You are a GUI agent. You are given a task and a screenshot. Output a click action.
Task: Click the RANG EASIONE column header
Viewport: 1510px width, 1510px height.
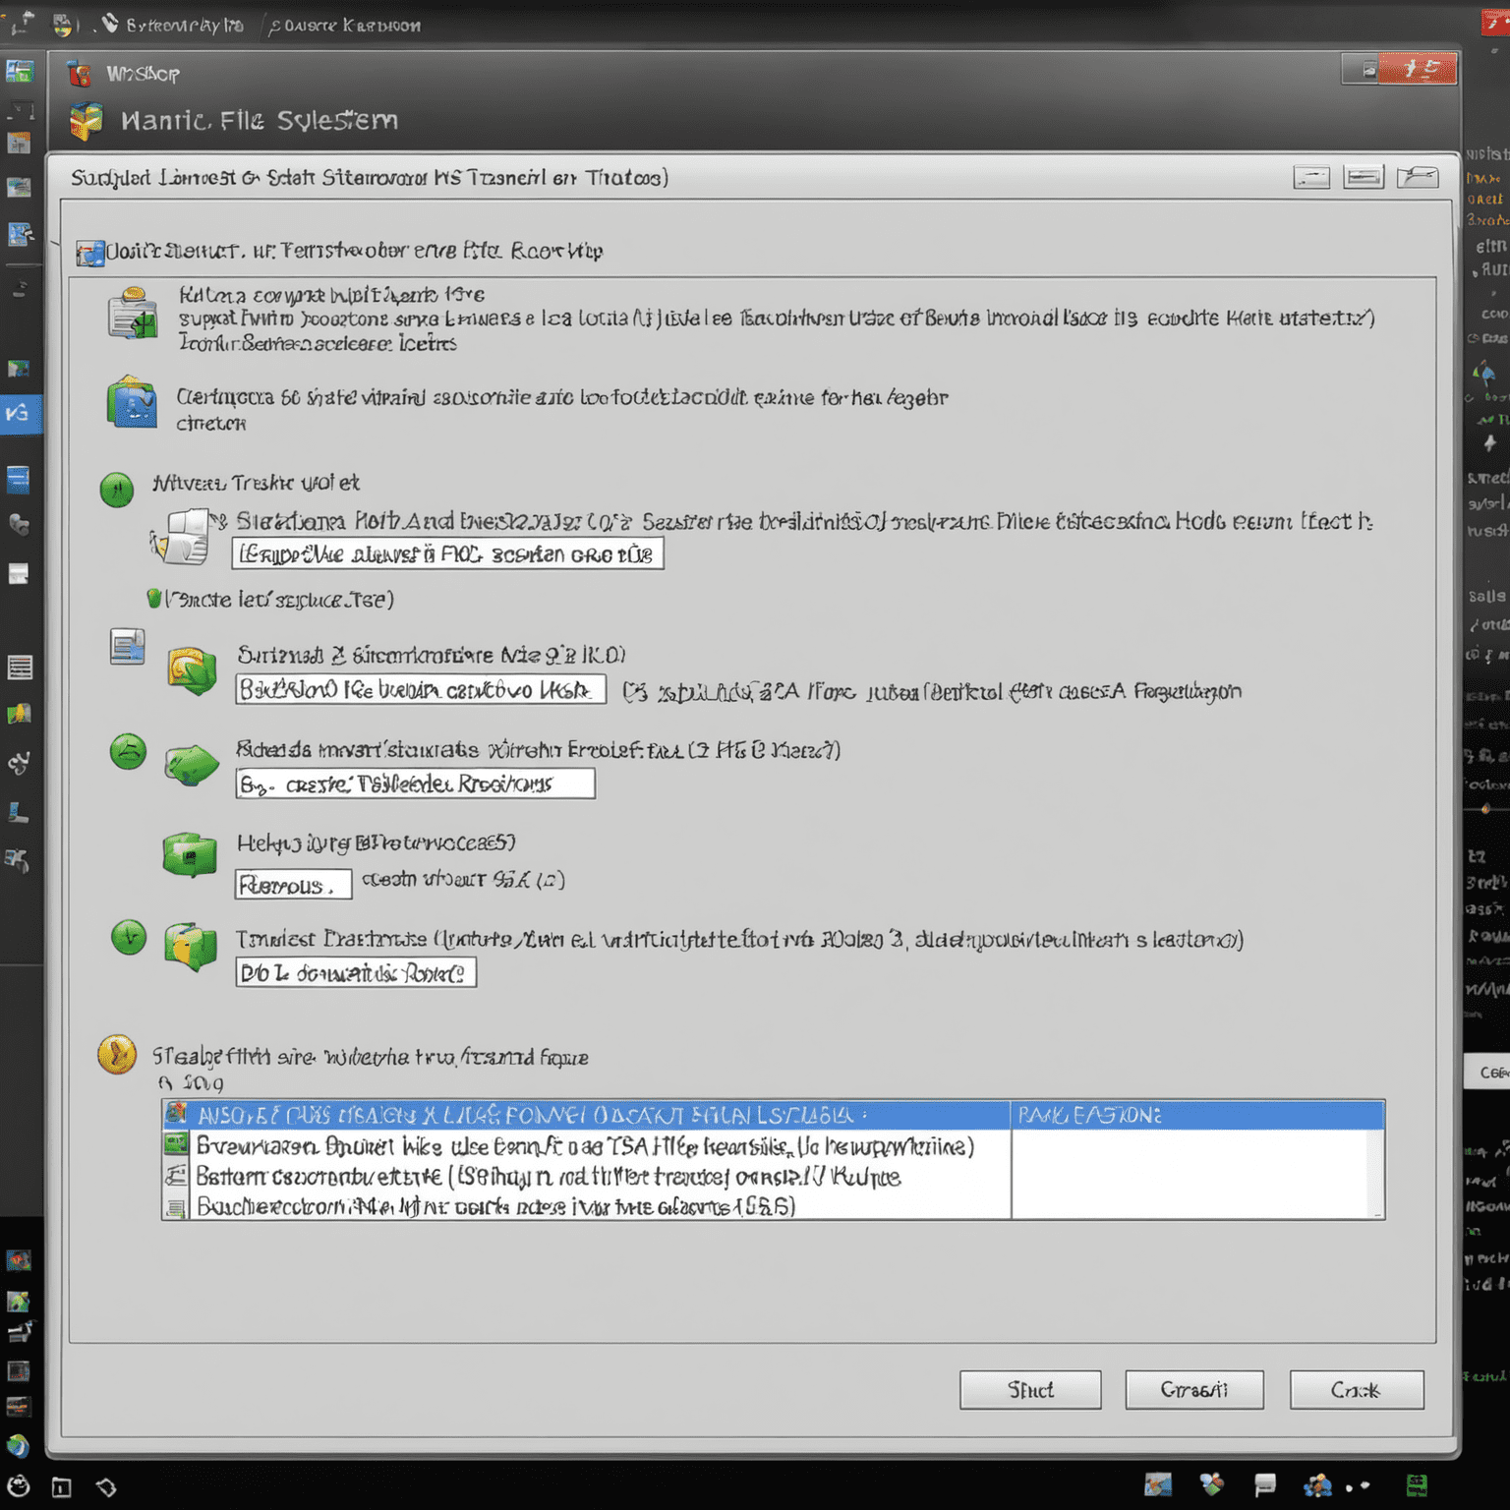[x=1197, y=1115]
